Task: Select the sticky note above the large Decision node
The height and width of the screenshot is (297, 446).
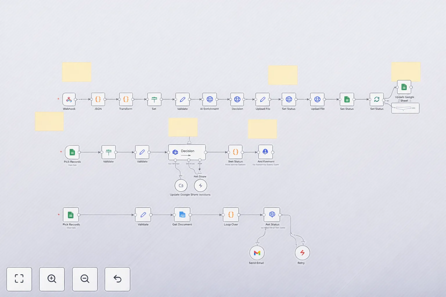Action: tap(183, 127)
